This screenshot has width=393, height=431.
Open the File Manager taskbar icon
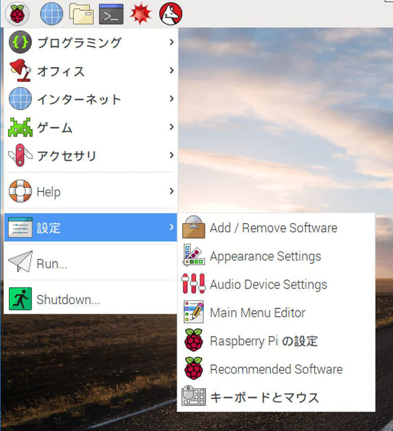81,13
